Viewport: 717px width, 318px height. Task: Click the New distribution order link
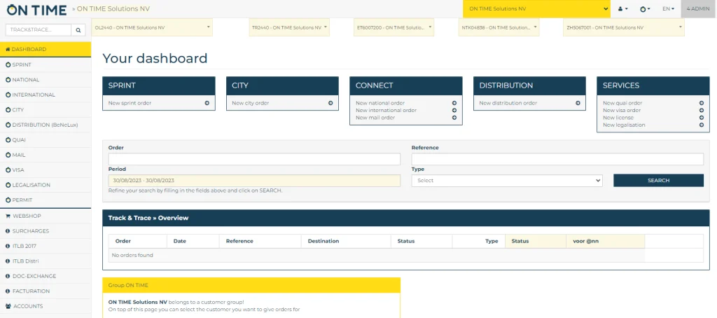pyautogui.click(x=508, y=103)
